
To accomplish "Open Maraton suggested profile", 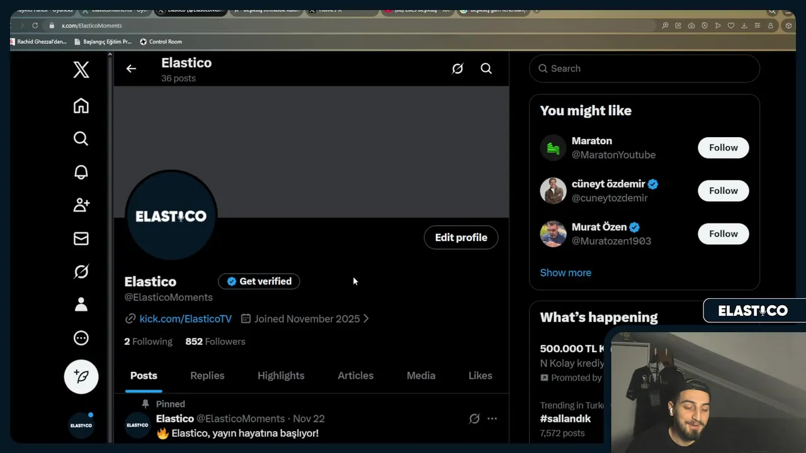I will pos(592,141).
